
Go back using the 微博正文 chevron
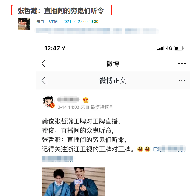pos(44,80)
